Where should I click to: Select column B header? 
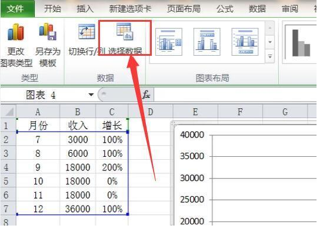click(x=78, y=112)
